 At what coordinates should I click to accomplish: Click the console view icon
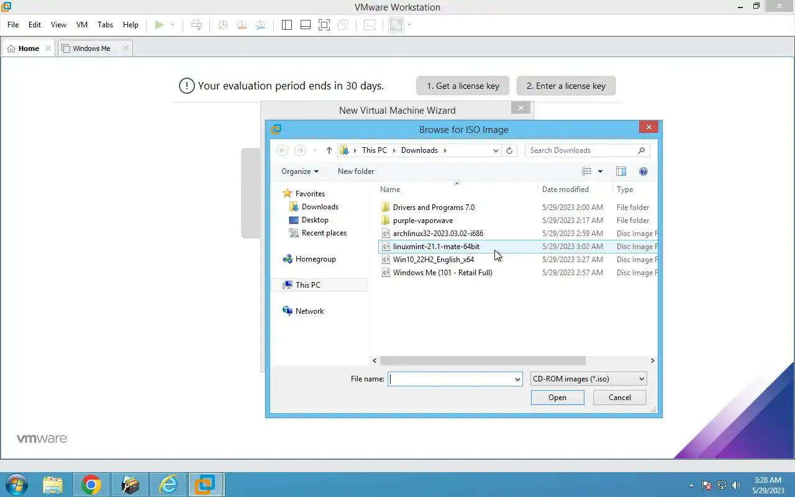[370, 25]
